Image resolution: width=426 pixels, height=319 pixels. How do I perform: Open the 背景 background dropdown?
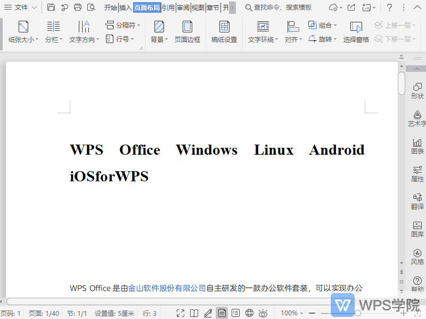[159, 32]
